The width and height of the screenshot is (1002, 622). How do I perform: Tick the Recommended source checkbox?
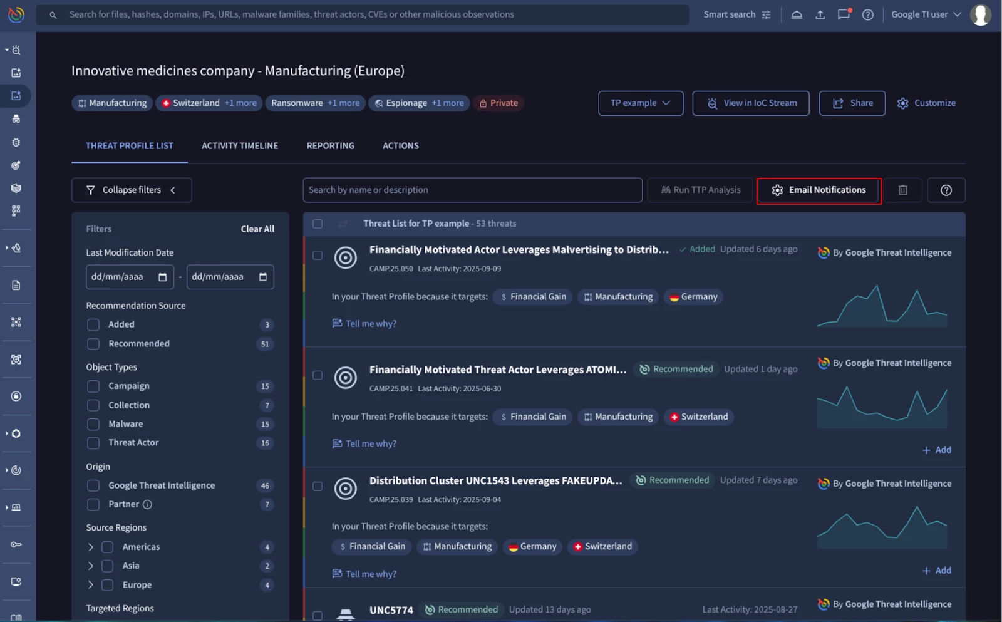(93, 344)
